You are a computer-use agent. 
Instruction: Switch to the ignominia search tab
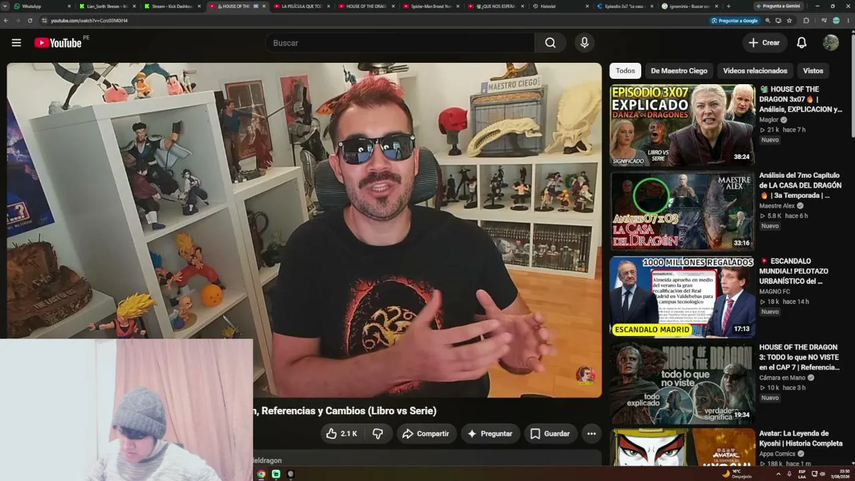point(690,6)
